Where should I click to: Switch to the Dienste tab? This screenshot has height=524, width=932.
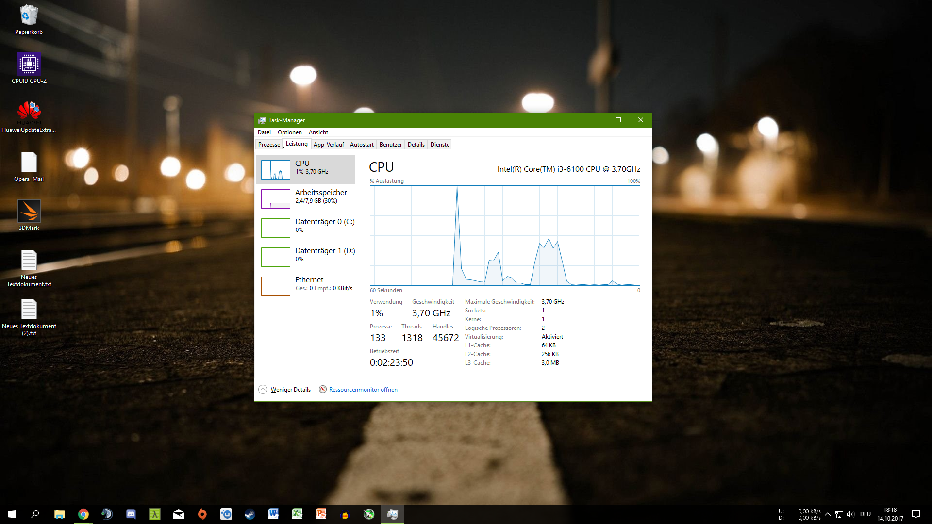440,145
